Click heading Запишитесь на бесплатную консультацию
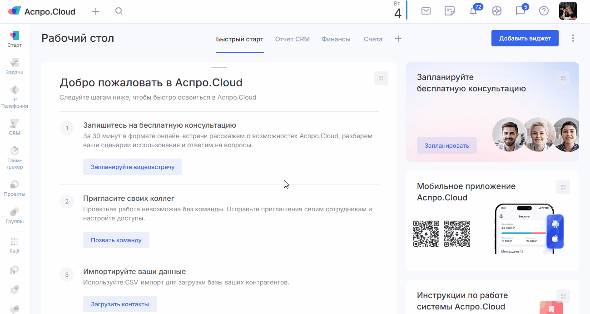 [159, 125]
